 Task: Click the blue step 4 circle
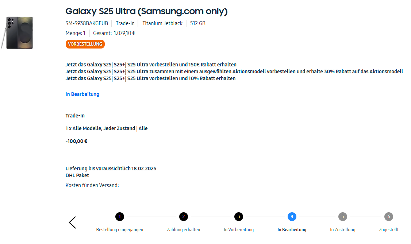coord(292,217)
